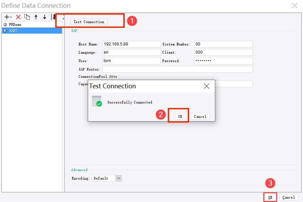Click the Test Connection button
Screen dimensions: 303x202
pyautogui.click(x=88, y=21)
